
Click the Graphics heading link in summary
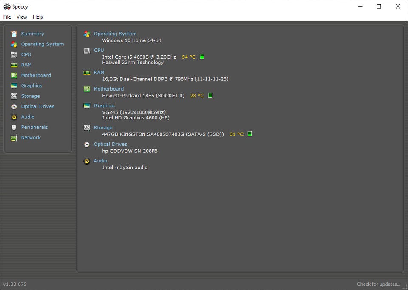(x=104, y=106)
